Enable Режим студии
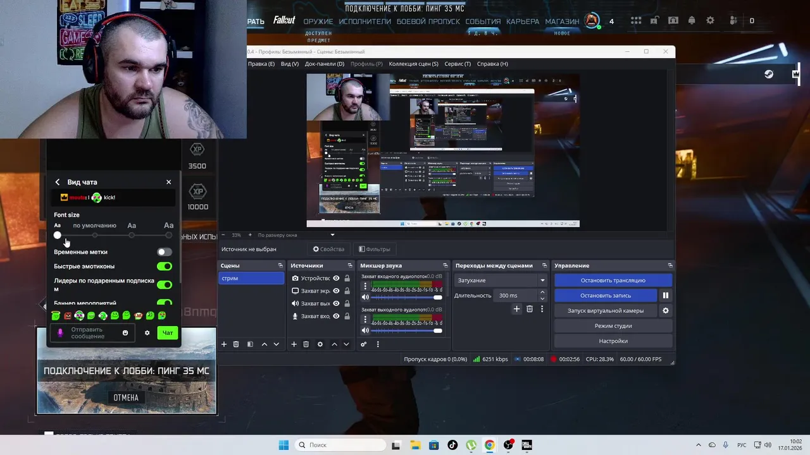The image size is (810, 455). 613,325
